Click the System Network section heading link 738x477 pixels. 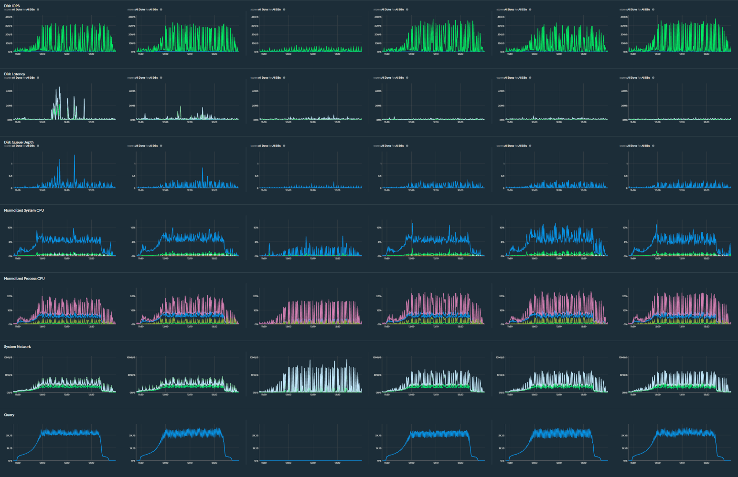coord(17,347)
